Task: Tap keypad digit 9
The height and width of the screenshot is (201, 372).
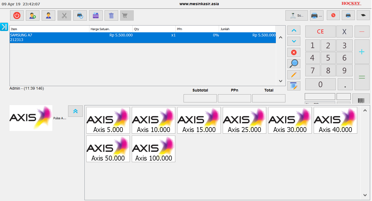Action: pyautogui.click(x=344, y=70)
